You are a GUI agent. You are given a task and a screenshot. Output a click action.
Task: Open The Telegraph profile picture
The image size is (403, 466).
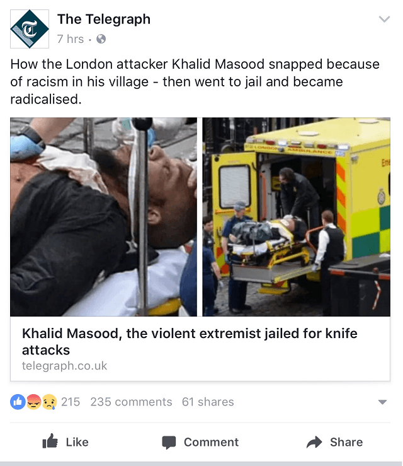(30, 29)
